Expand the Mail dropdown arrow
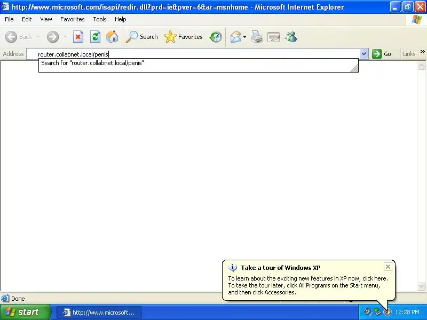Viewport: 427px width, 320px height. tap(244, 37)
